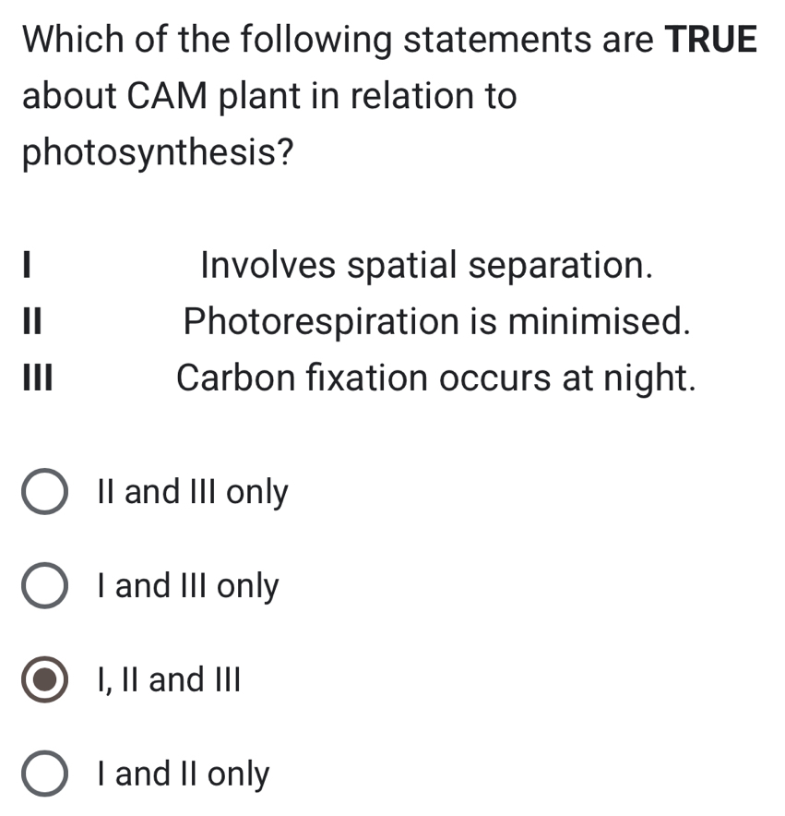
Task: Select the 'I and III only' radio button
Action: (x=44, y=586)
